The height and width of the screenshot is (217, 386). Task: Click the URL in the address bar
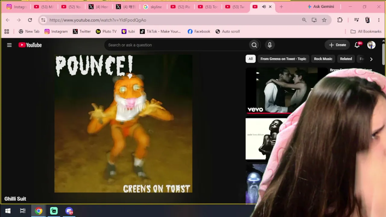click(x=98, y=20)
